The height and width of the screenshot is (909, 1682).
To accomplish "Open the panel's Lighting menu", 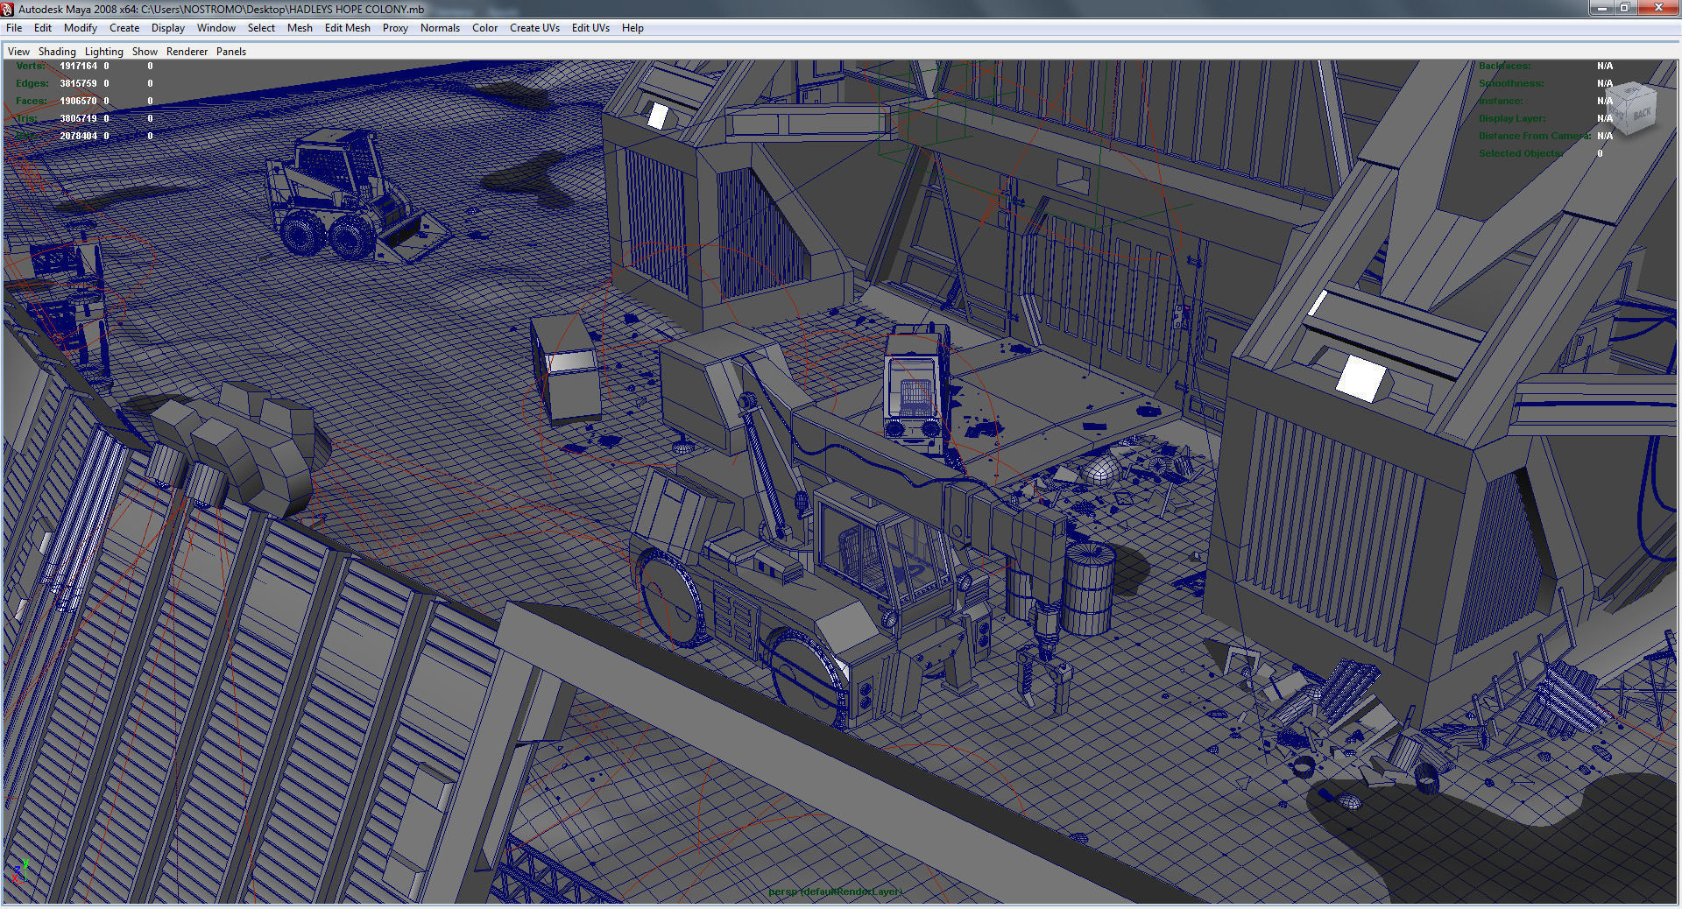I will point(104,52).
